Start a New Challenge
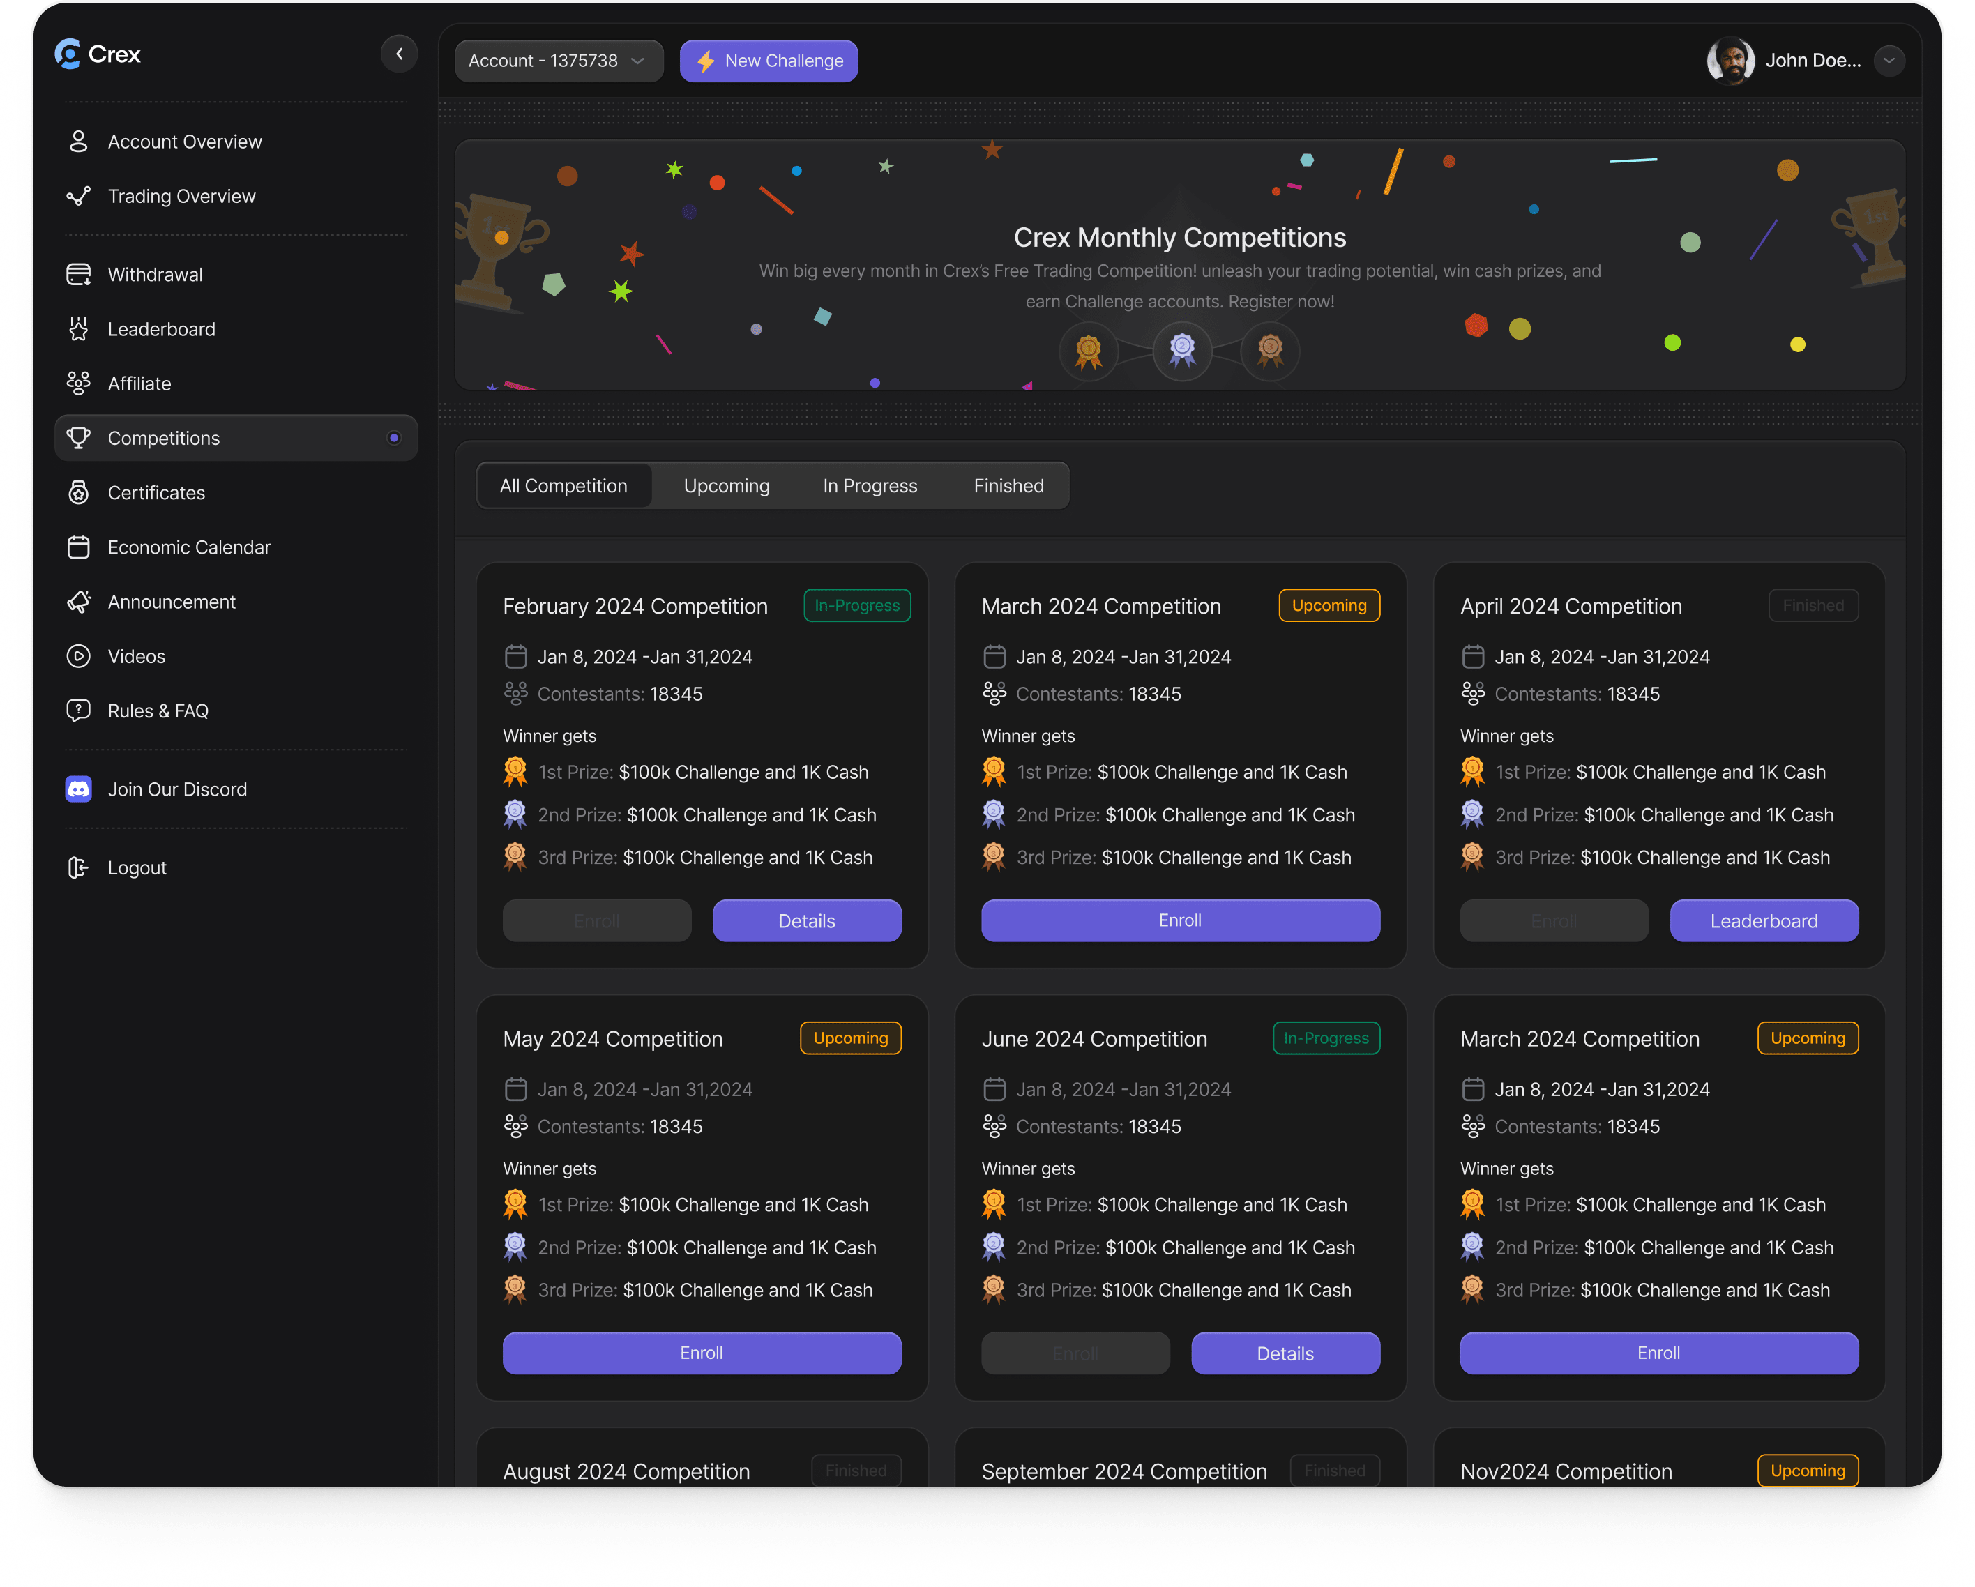Screen dimensions: 1975x1587 click(769, 61)
